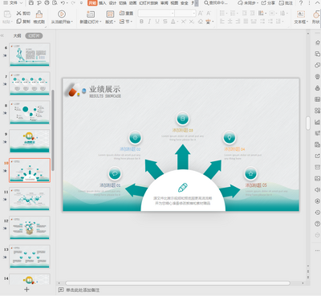Align text right in the paragraph group

coord(238,22)
